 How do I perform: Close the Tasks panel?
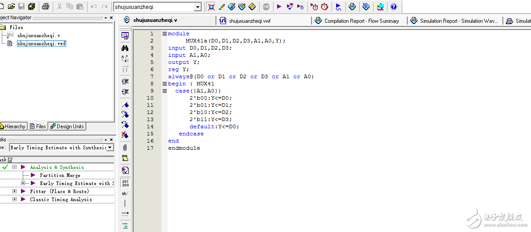point(111,139)
